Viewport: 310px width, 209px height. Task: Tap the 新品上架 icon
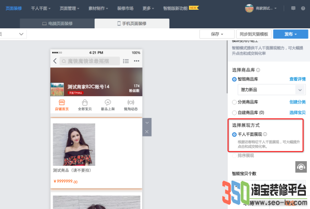(108, 102)
